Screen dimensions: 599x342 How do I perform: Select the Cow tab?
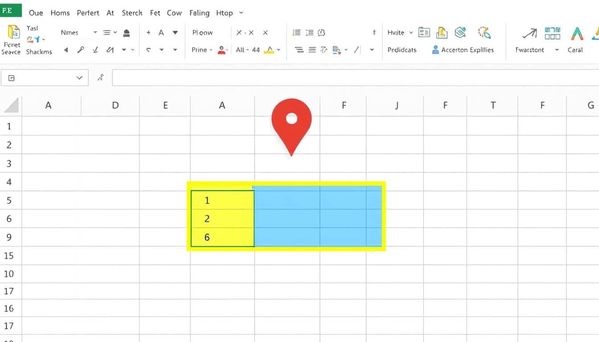174,13
